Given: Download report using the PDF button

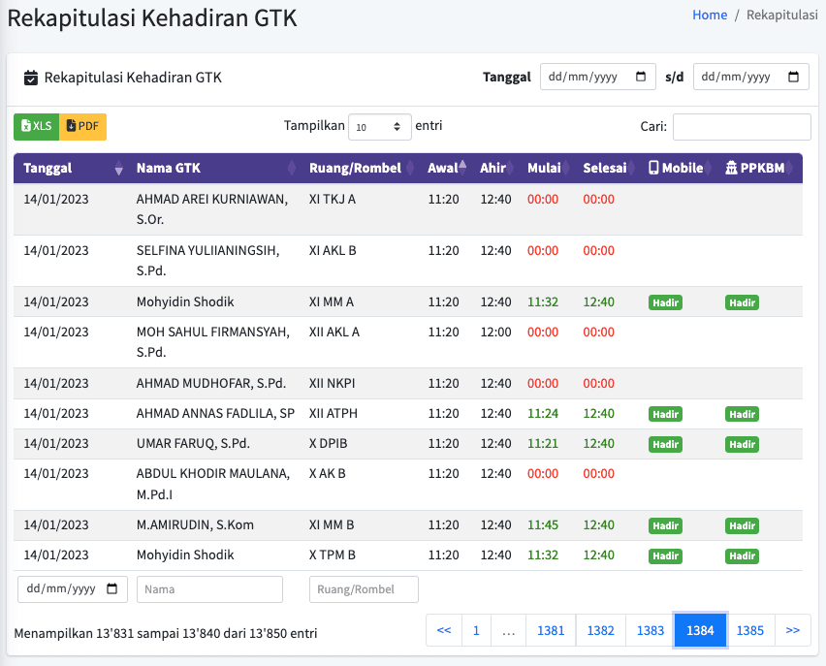Looking at the screenshot, I should 82,126.
